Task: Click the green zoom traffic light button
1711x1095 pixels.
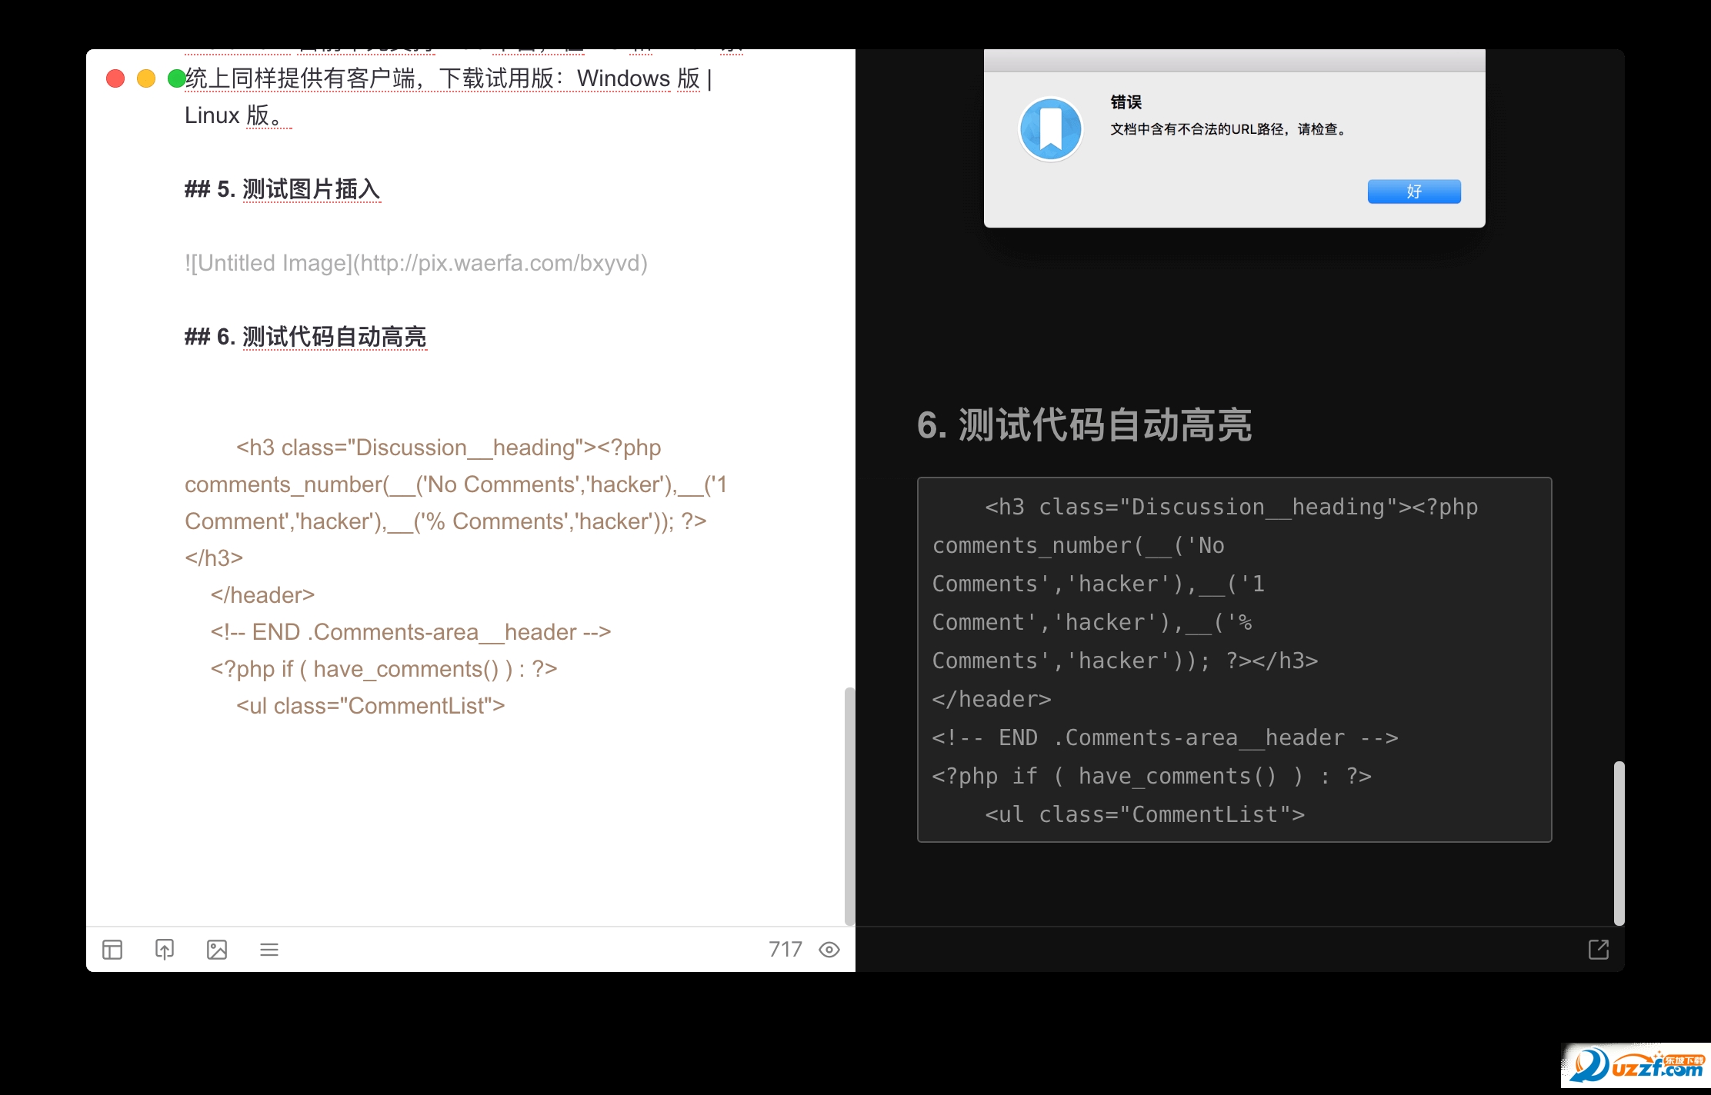Action: (x=176, y=78)
